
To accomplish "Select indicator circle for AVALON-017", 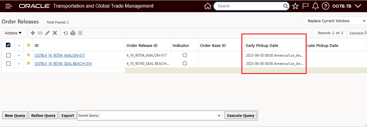I will (x=185, y=55).
